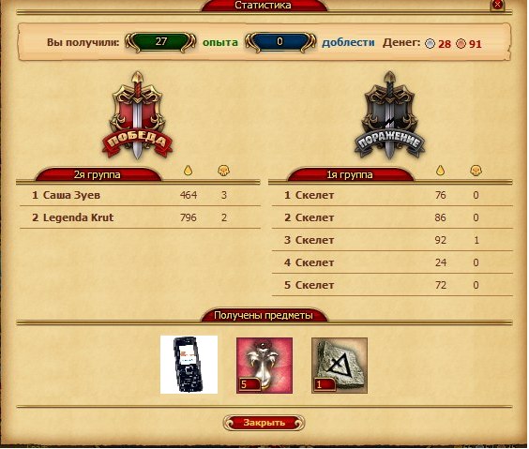Select the silver claw amulet item

[264, 366]
